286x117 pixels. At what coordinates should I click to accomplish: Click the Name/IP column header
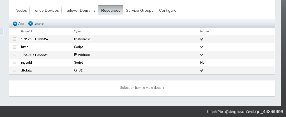[27, 32]
